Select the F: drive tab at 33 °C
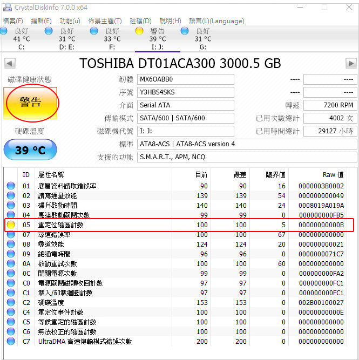This screenshot has width=359, height=360. pos(112,39)
